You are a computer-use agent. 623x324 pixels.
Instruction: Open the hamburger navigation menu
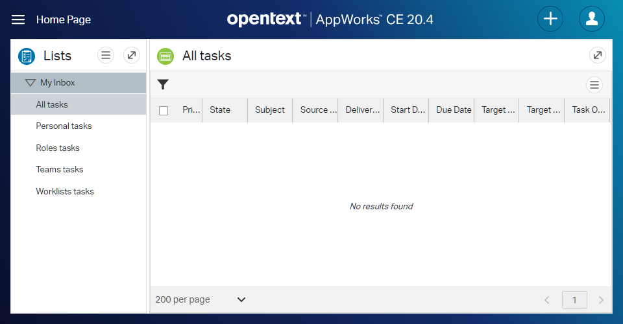[18, 19]
